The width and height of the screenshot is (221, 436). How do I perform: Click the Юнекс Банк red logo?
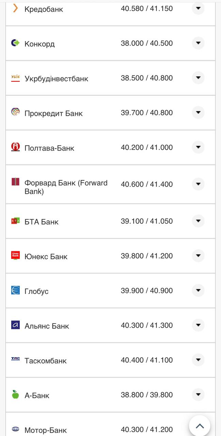pyautogui.click(x=15, y=255)
